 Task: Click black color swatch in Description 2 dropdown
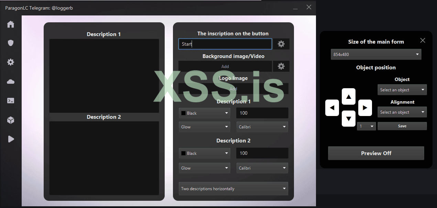click(x=183, y=153)
